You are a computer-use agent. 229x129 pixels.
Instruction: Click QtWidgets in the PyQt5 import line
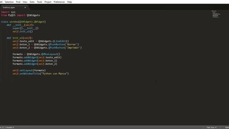(33, 15)
